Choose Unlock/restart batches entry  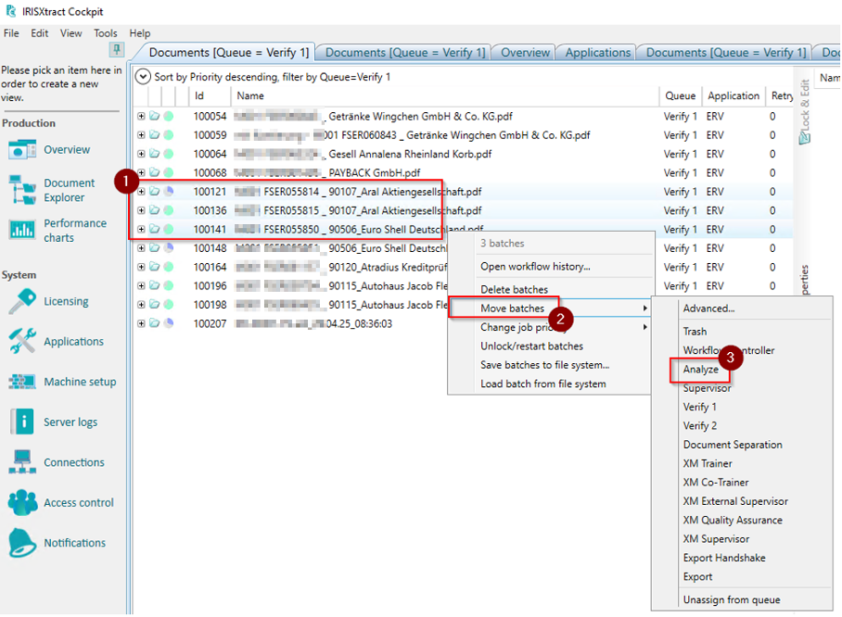pos(531,346)
